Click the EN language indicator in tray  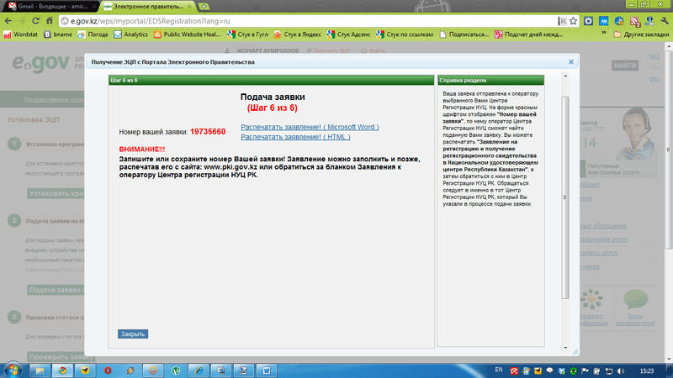point(499,370)
